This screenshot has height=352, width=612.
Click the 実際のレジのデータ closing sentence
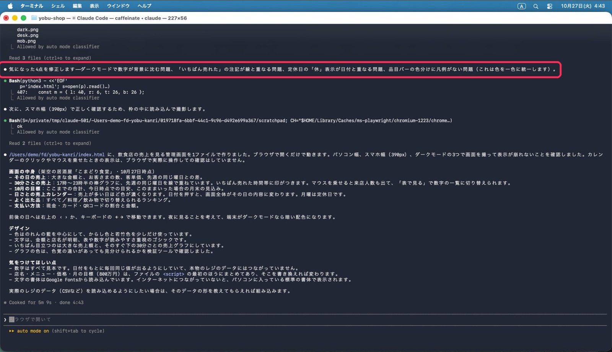(150, 291)
